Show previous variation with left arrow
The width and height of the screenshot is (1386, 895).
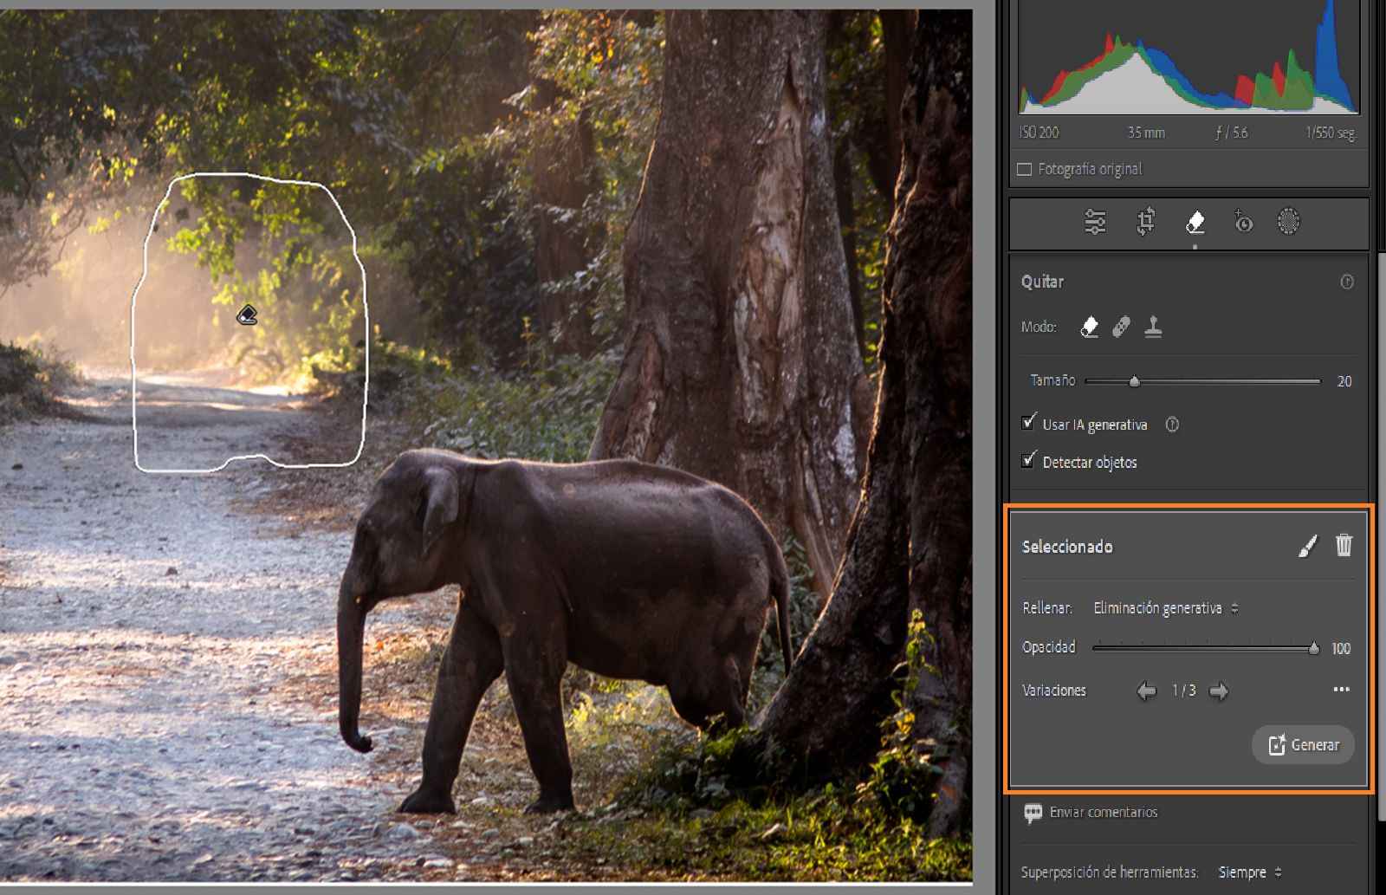(x=1146, y=691)
